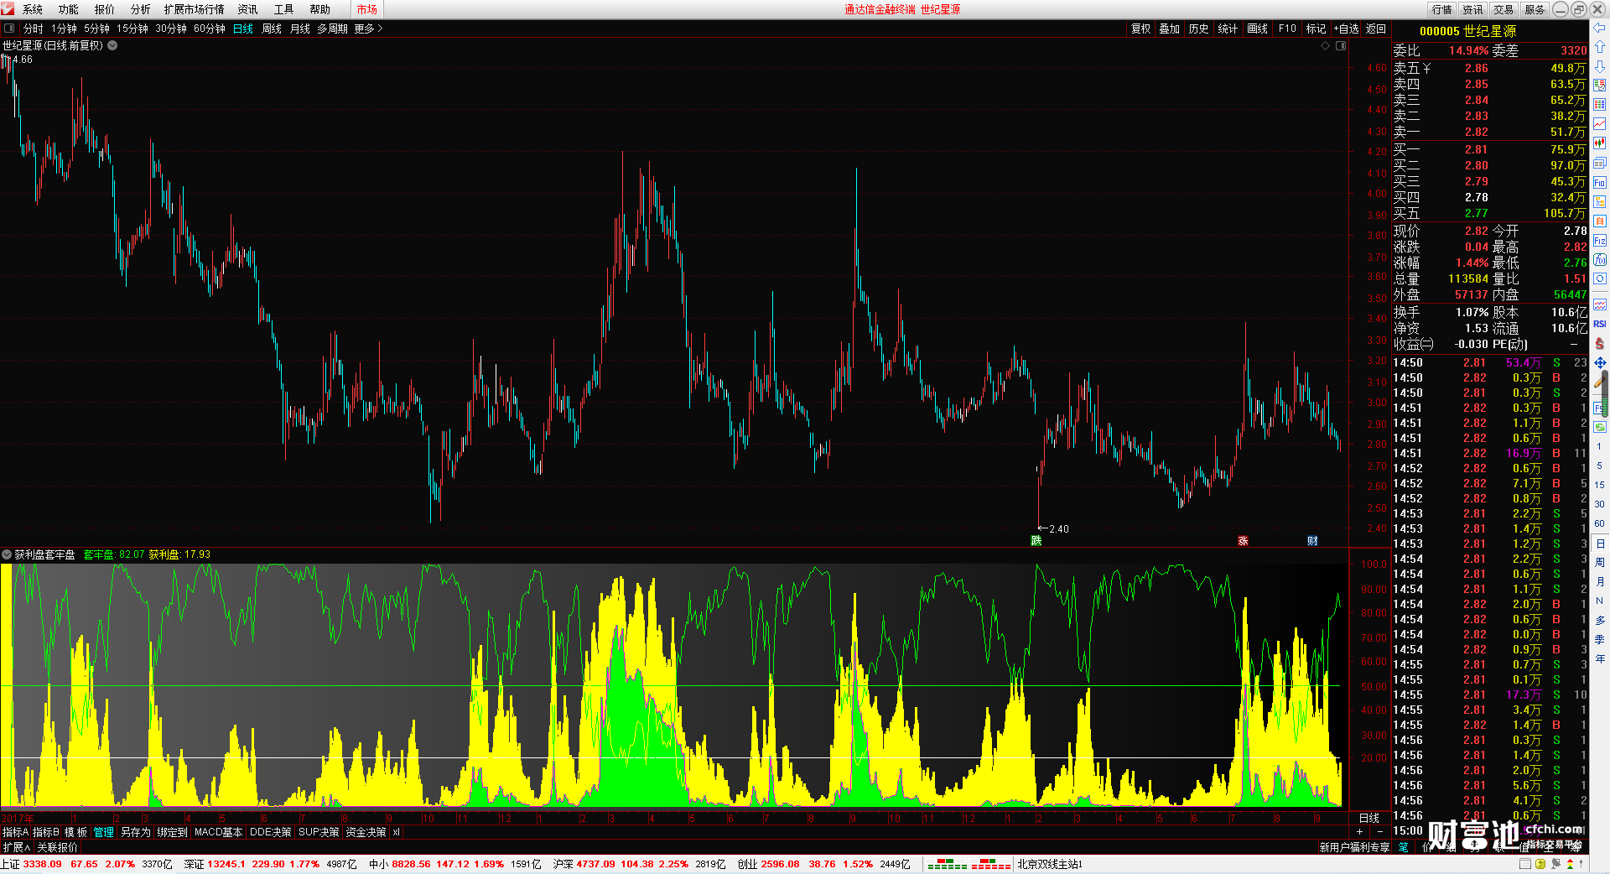Open the quote list icon in right sidebar
The height and width of the screenshot is (874, 1610).
[1600, 86]
